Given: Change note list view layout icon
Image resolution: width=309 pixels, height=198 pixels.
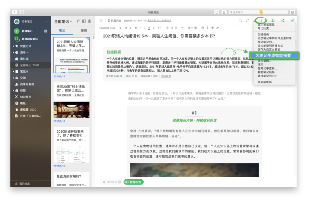Looking at the screenshot, I should click(x=84, y=21).
